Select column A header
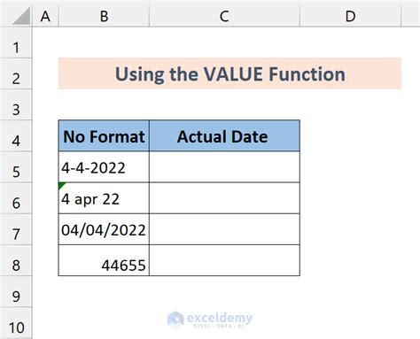The image size is (420, 339). click(45, 16)
